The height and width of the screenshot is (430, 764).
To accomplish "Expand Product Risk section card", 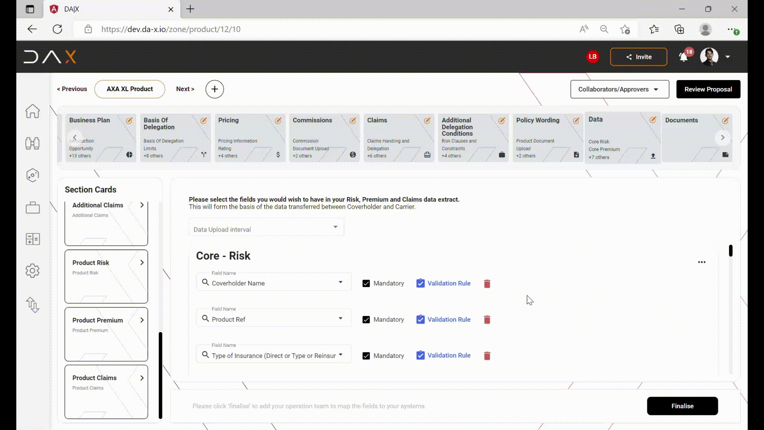I will tap(142, 262).
